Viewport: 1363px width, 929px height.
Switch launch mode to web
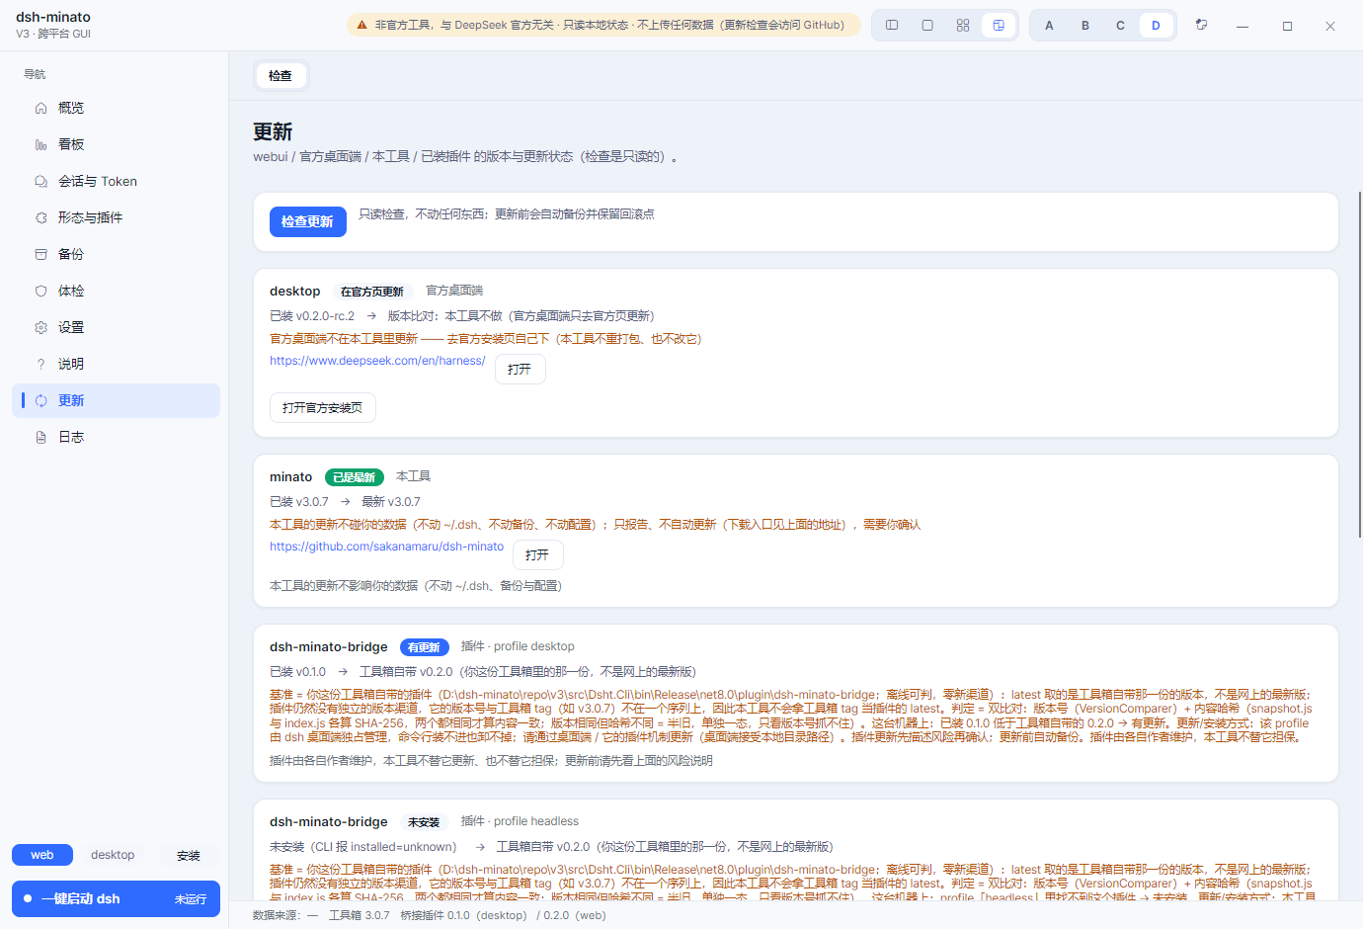pyautogui.click(x=42, y=855)
